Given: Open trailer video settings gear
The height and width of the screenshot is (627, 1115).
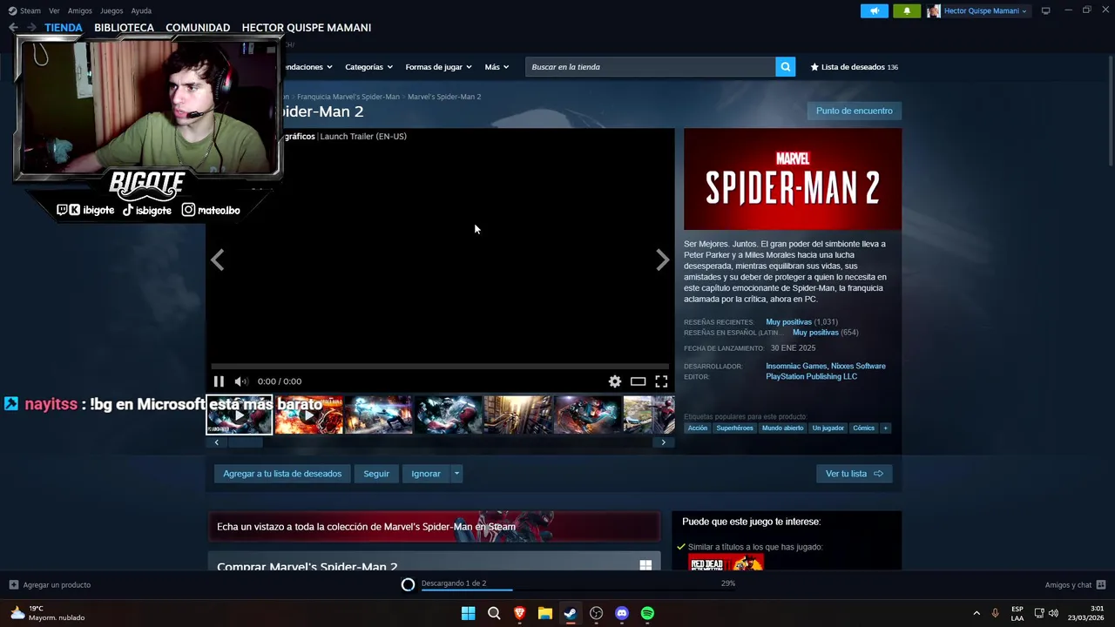Looking at the screenshot, I should 615,381.
